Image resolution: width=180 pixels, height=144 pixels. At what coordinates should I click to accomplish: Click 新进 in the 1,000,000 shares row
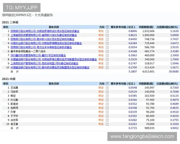101,35
